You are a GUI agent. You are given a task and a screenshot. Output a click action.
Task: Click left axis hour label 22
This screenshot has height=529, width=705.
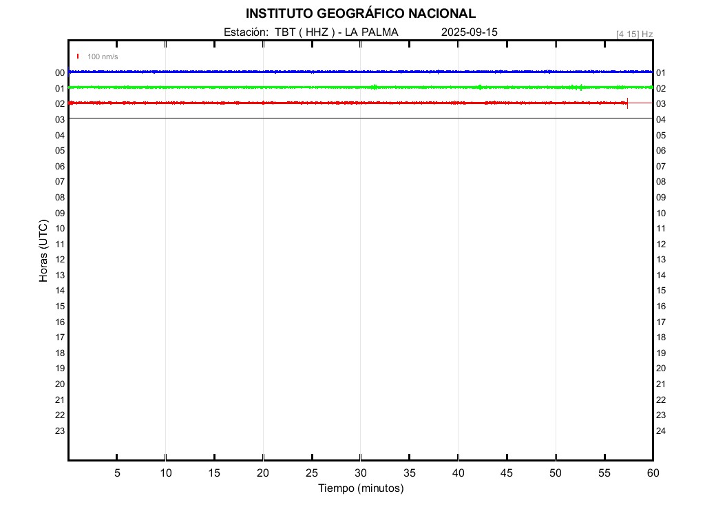click(x=60, y=415)
